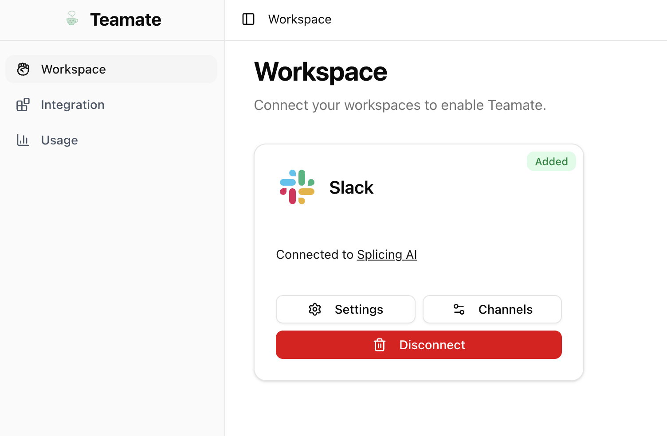
Task: Open the Usage section
Action: click(59, 140)
